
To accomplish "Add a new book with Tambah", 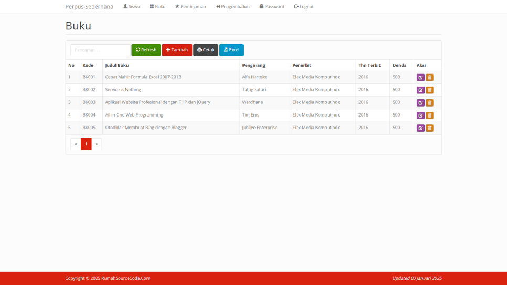I will click(x=177, y=50).
